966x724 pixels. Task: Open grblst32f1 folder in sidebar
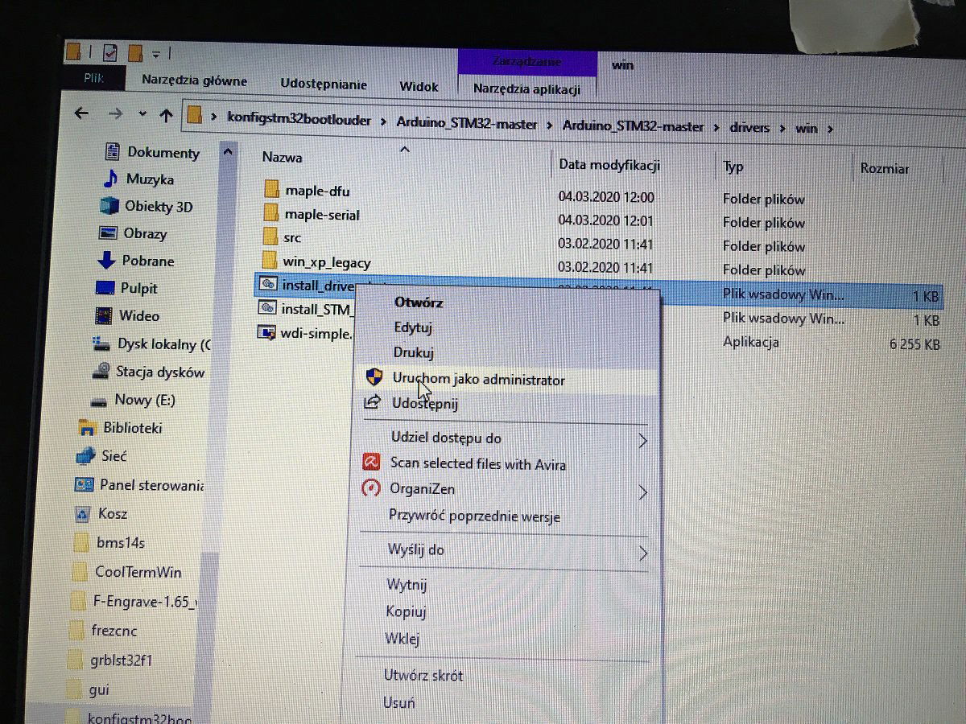click(122, 660)
